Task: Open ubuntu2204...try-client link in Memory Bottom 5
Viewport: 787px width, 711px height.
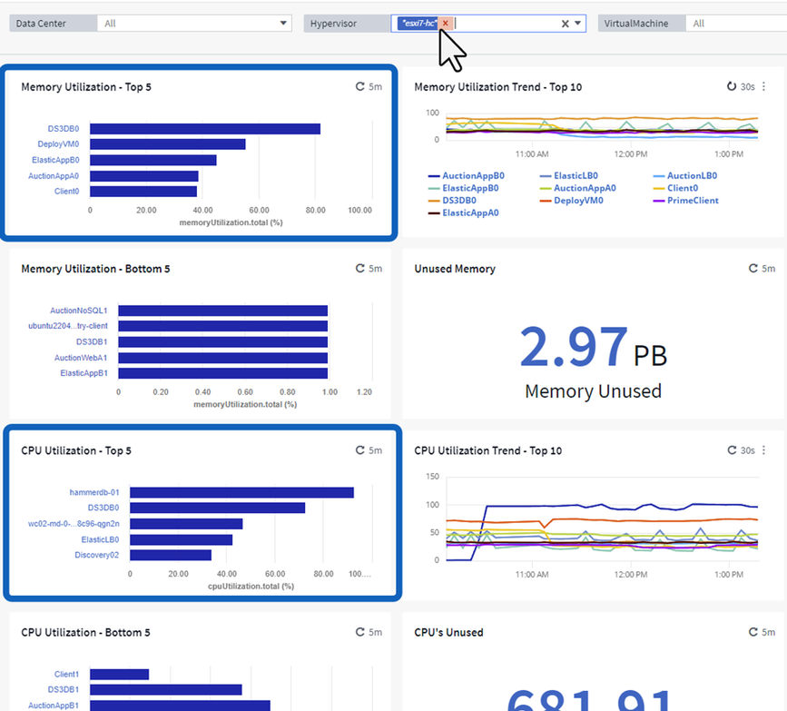Action: point(68,326)
